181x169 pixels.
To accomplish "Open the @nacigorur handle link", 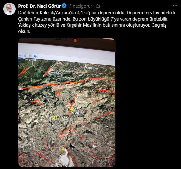I will coord(80,6).
